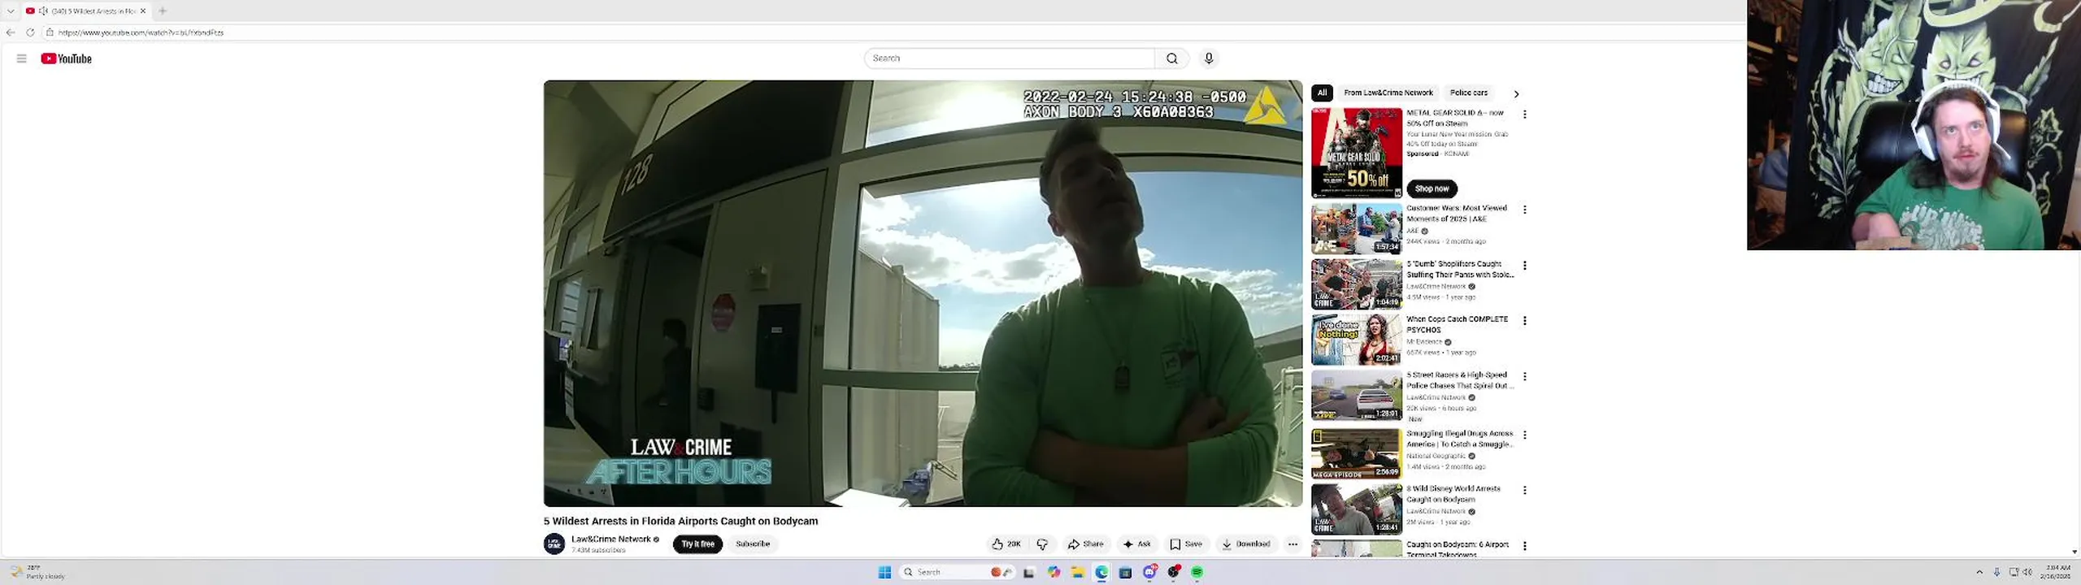Viewport: 2081px width, 585px height.
Task: Open Smuggling Illegal Drugs thumbnail
Action: (1357, 454)
